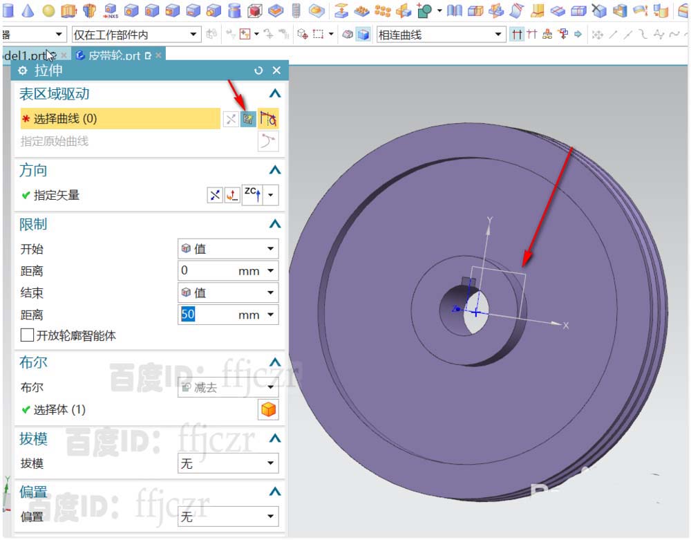The width and height of the screenshot is (691, 540).
Task: Click the Split Body icon
Action: pyautogui.click(x=475, y=10)
